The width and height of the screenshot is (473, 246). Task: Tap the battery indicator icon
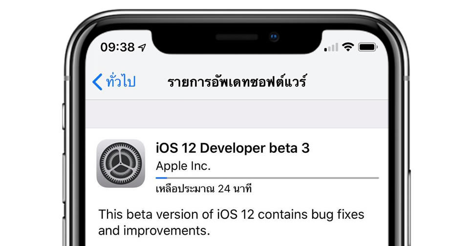coord(368,47)
